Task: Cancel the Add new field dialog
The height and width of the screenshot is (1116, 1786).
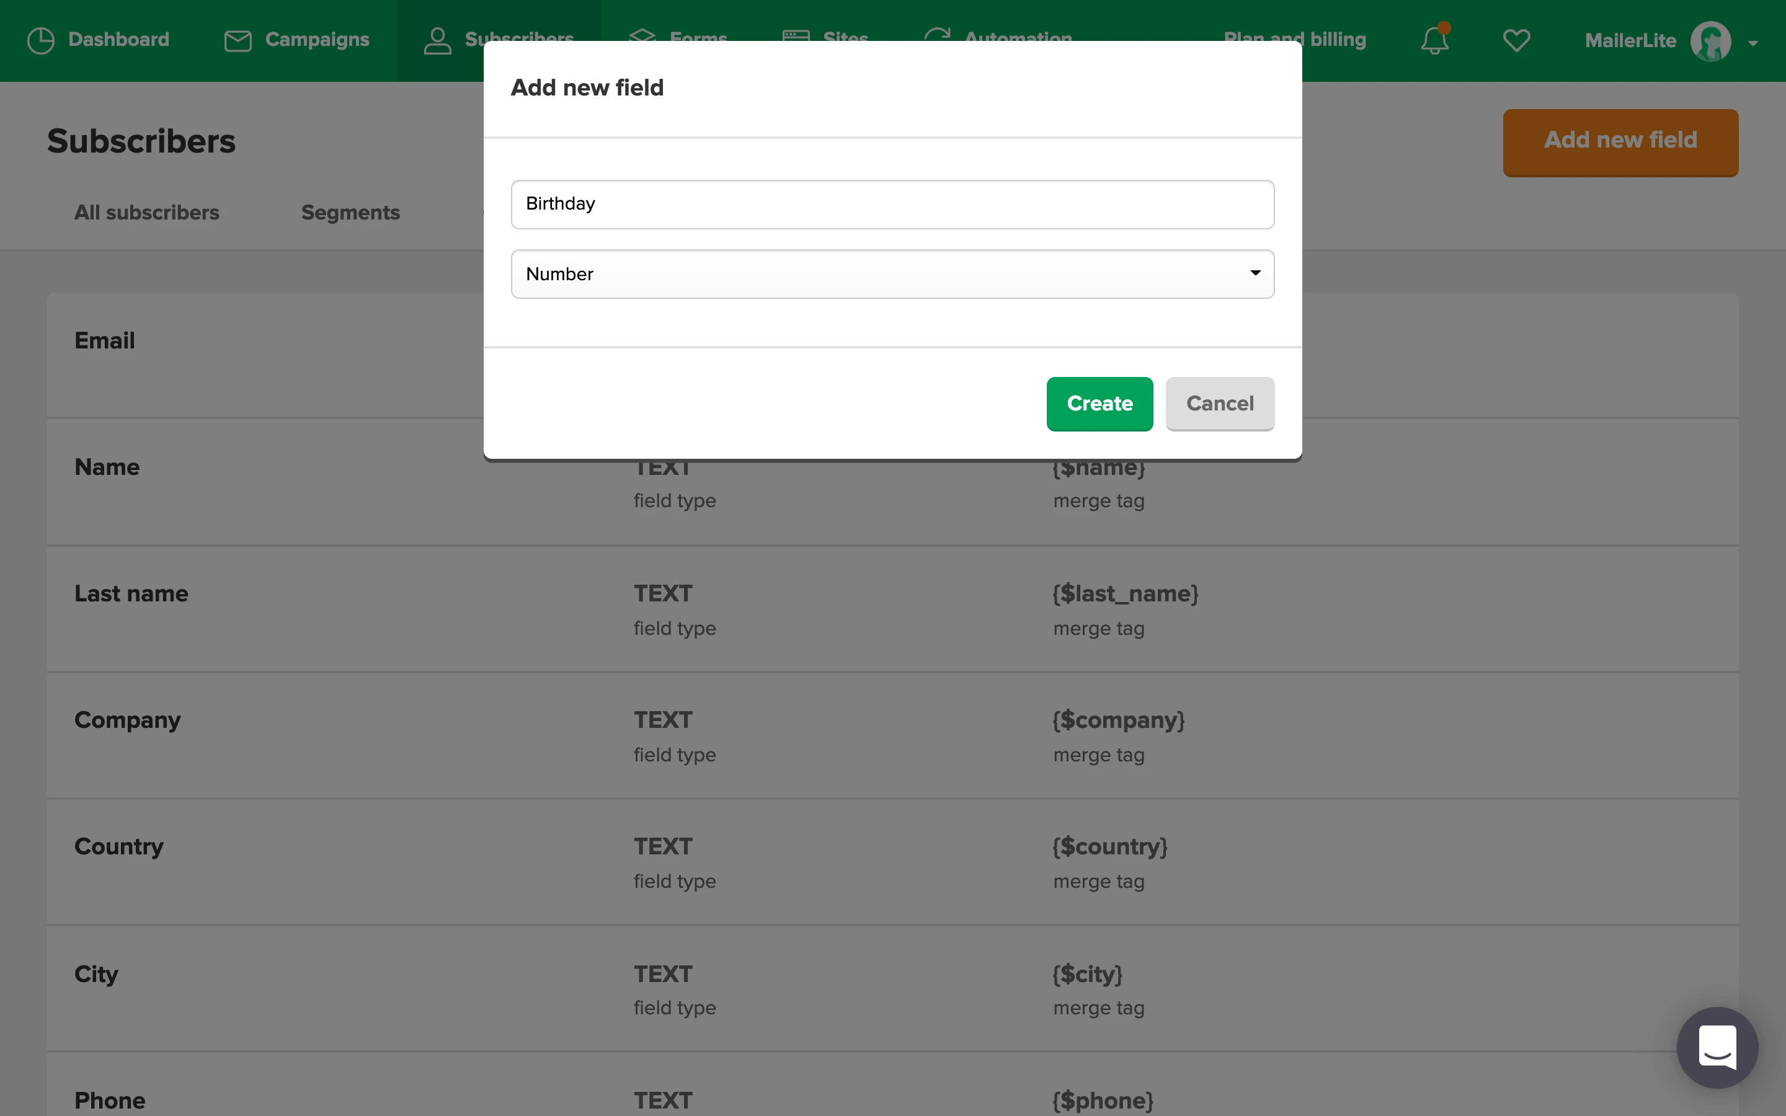Action: (x=1219, y=404)
